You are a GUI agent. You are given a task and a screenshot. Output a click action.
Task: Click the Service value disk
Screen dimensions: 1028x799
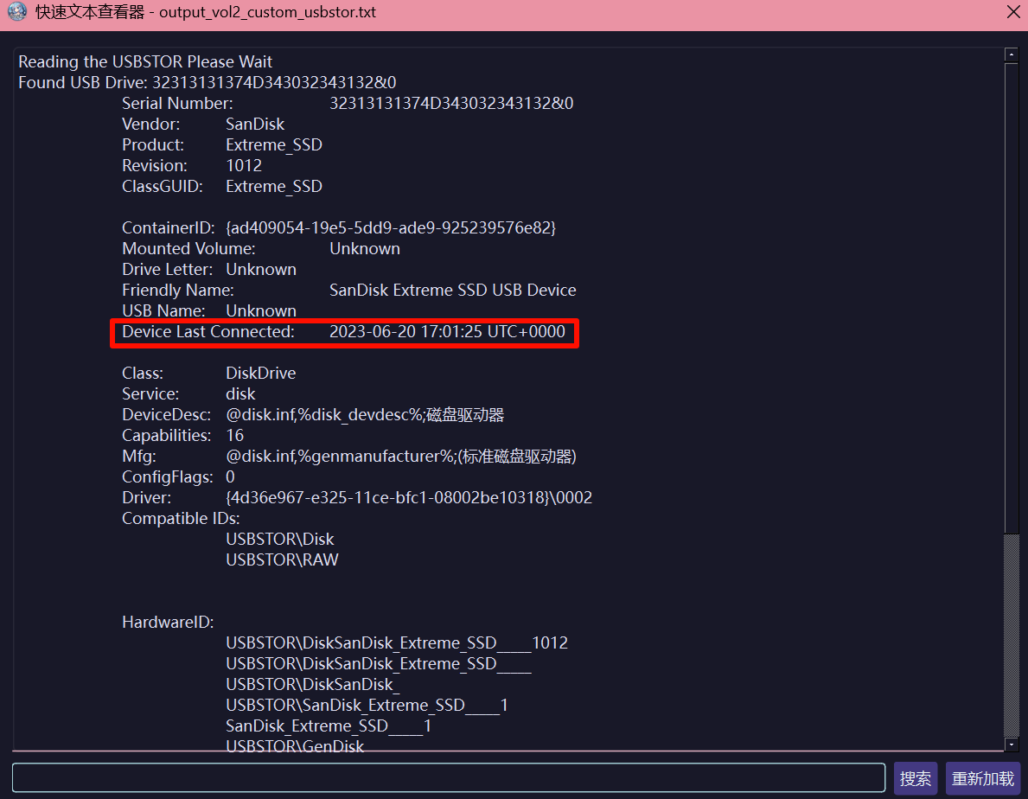coord(240,394)
